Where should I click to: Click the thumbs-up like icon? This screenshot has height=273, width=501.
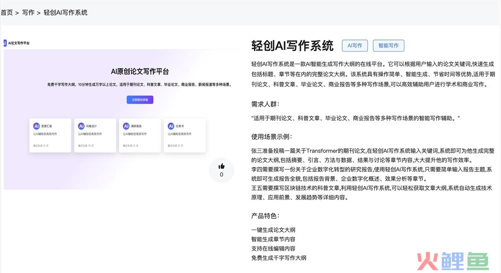[x=221, y=166]
